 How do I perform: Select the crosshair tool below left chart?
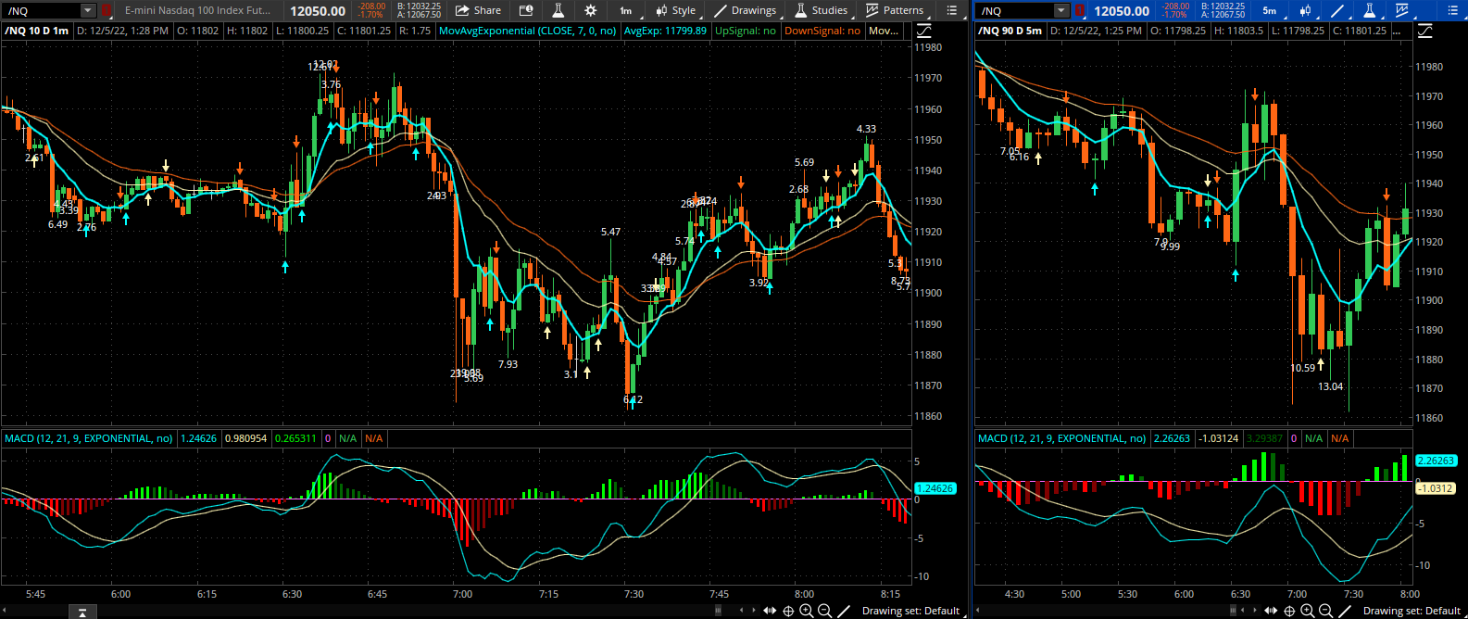(788, 610)
